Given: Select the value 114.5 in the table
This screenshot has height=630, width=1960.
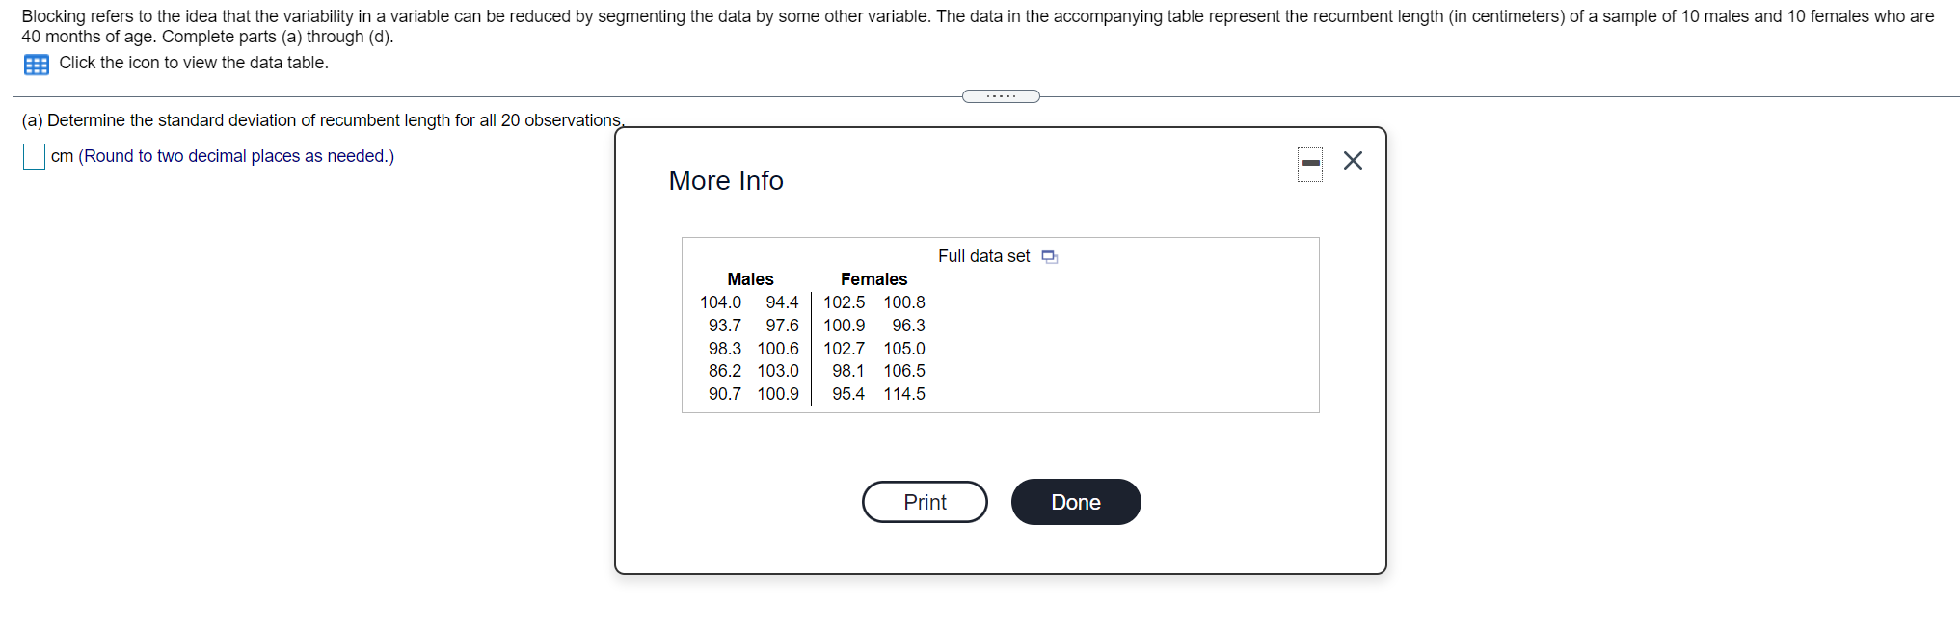Looking at the screenshot, I should tap(904, 393).
